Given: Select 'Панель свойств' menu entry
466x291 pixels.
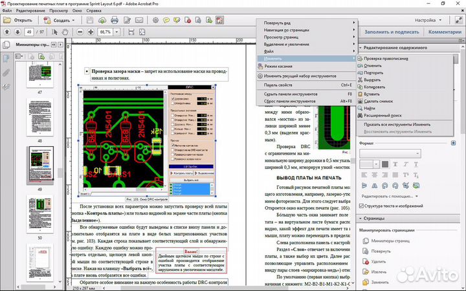Looking at the screenshot, I should pos(306,85).
